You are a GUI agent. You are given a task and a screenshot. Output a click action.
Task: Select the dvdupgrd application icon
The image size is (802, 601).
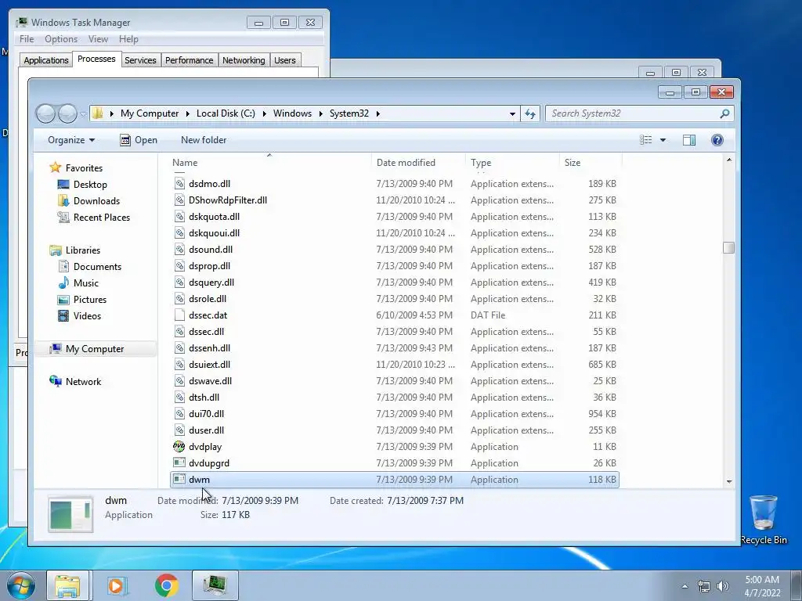click(179, 463)
